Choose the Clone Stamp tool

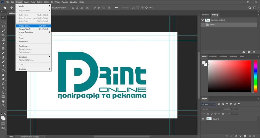click(x=3, y=57)
